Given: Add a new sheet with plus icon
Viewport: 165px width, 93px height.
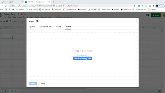Looking at the screenshot, I should pos(2,91).
